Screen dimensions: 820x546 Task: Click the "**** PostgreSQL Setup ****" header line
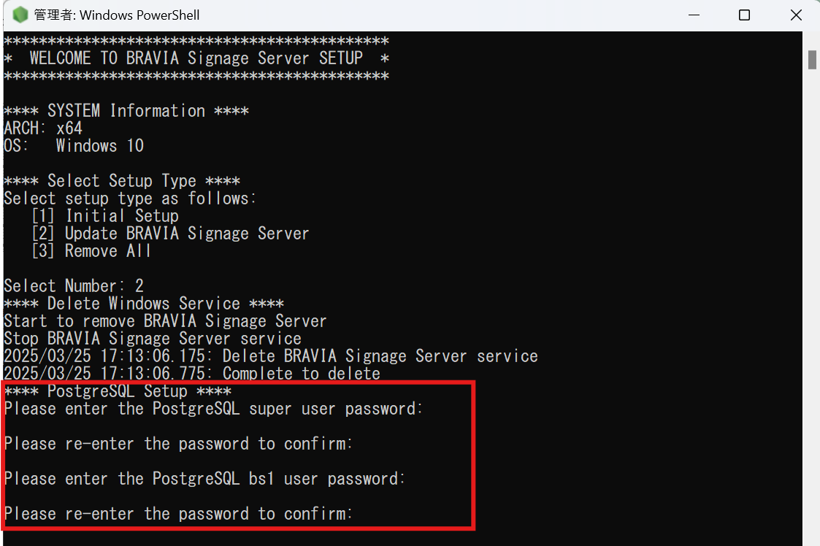pos(118,391)
